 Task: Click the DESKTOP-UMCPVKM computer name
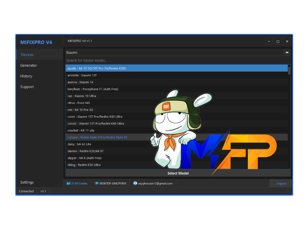pyautogui.click(x=113, y=184)
